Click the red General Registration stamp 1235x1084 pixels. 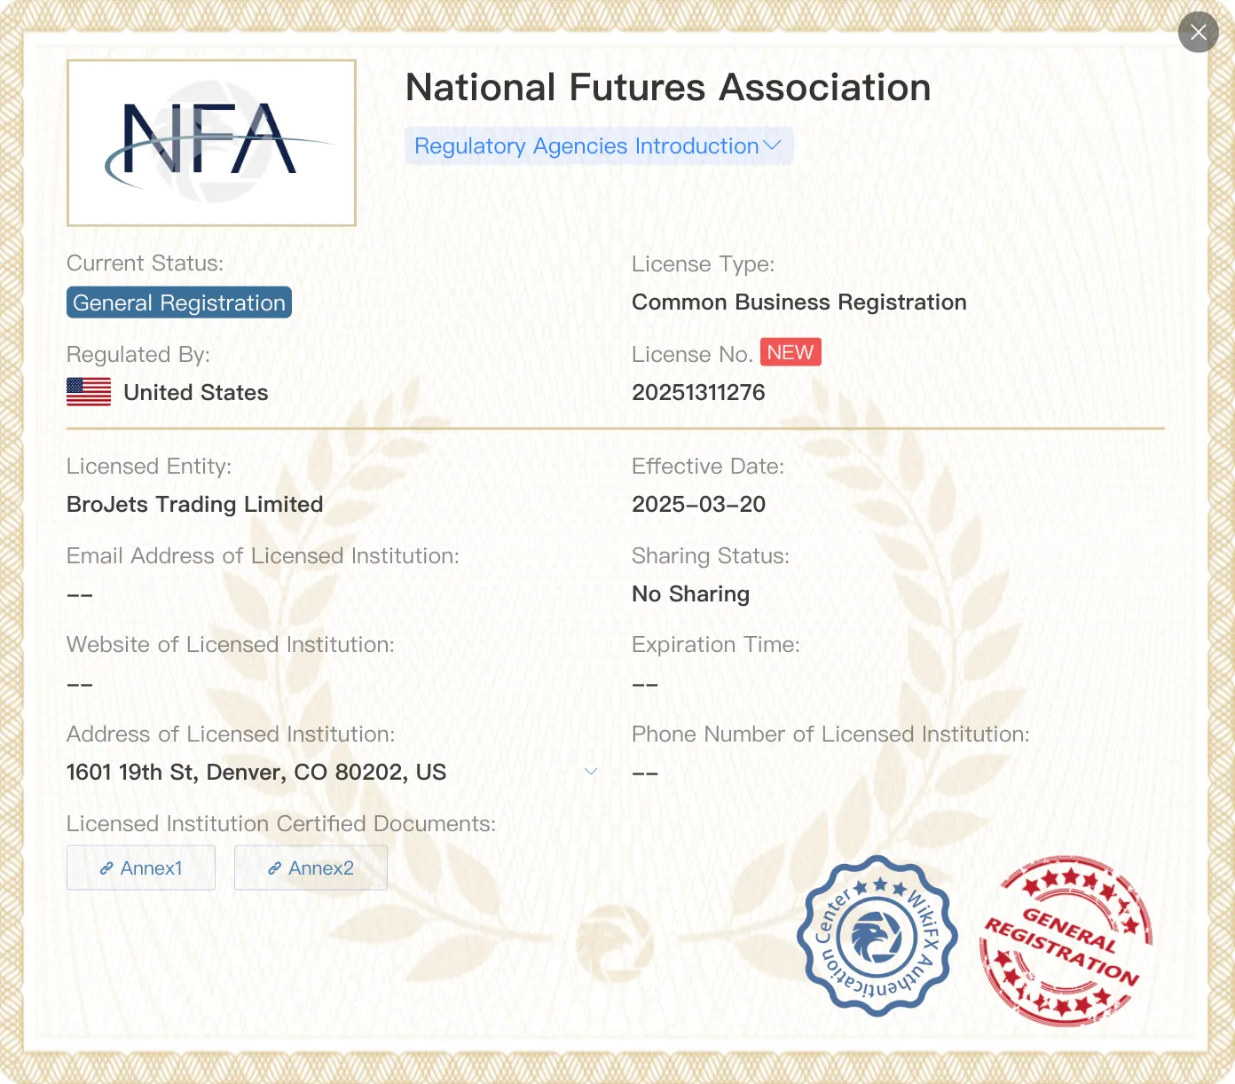1066,941
